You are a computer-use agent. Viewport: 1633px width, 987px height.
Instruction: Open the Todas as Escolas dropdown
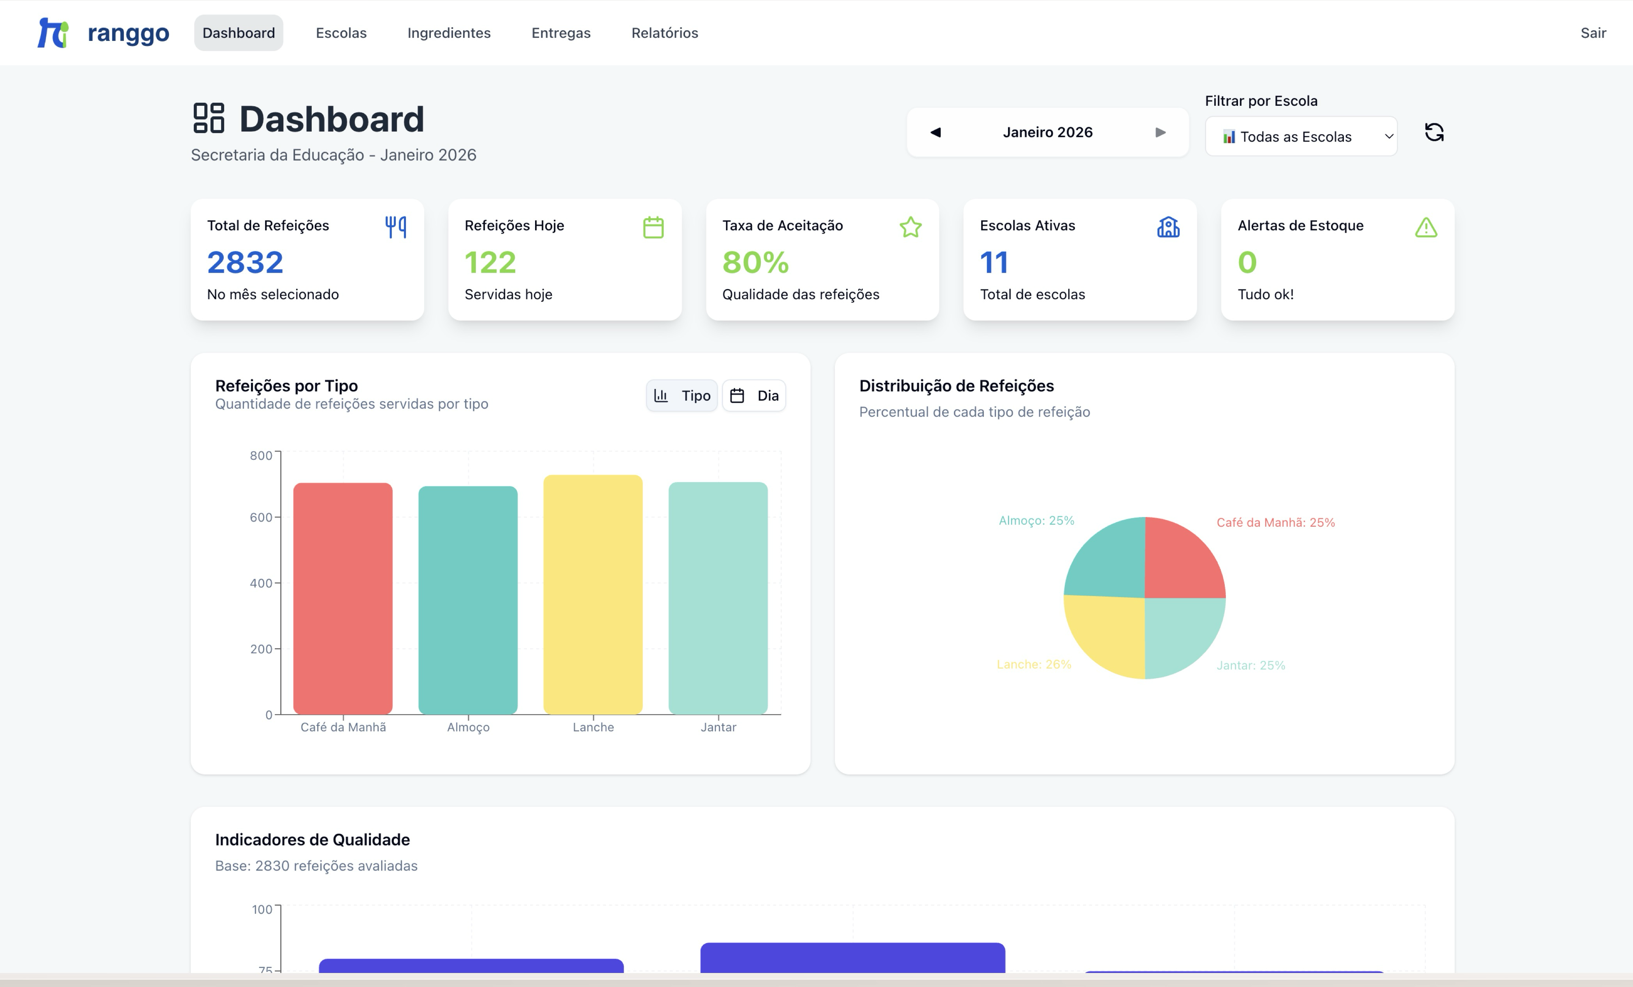1300,137
